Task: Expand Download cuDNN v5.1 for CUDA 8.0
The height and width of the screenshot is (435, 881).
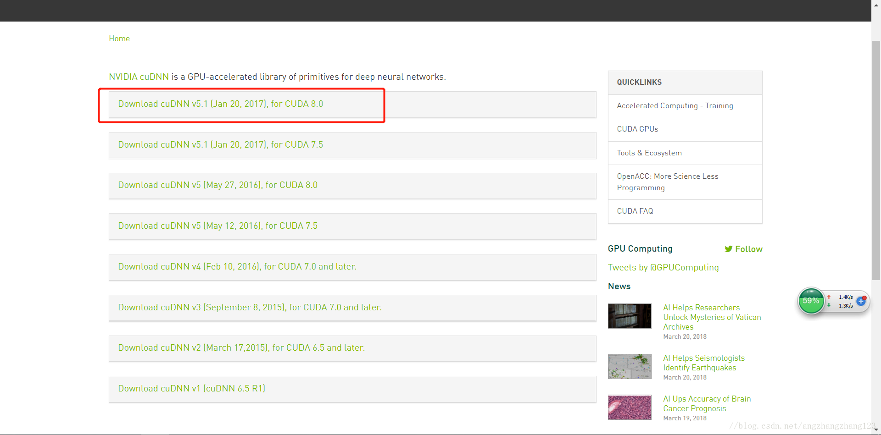Action: click(352, 104)
